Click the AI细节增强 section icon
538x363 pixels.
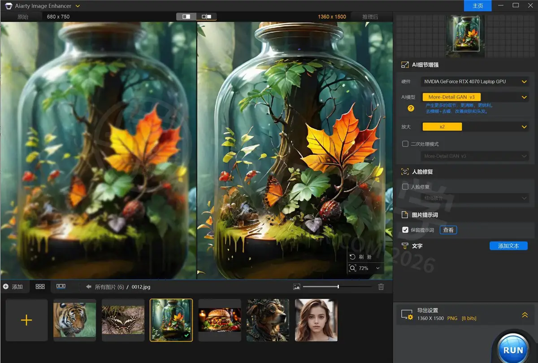[x=405, y=65]
